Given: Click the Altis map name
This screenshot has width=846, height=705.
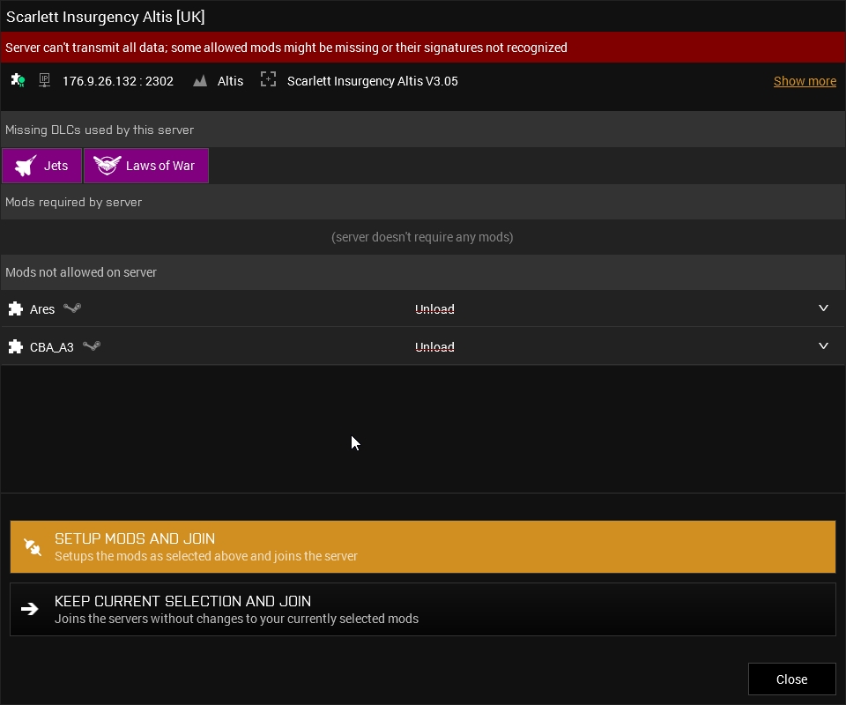Looking at the screenshot, I should click(230, 81).
